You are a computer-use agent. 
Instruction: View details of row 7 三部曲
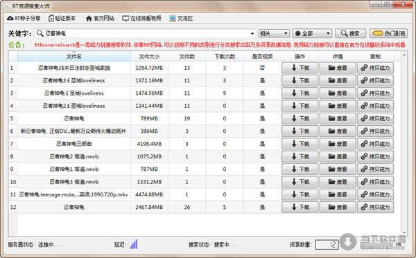(x=338, y=144)
